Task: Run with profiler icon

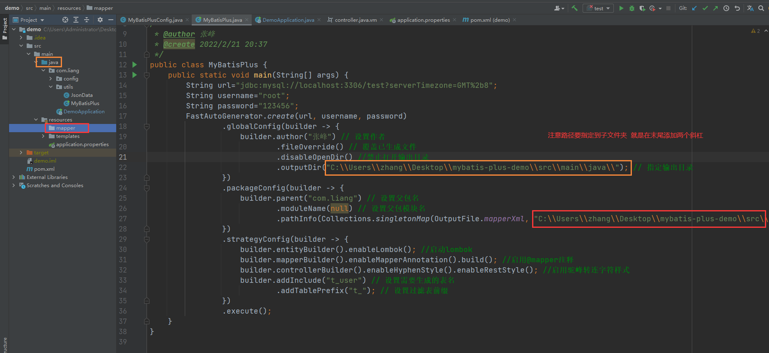Action: pyautogui.click(x=652, y=8)
